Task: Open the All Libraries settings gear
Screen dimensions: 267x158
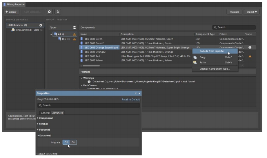Action: (41, 25)
